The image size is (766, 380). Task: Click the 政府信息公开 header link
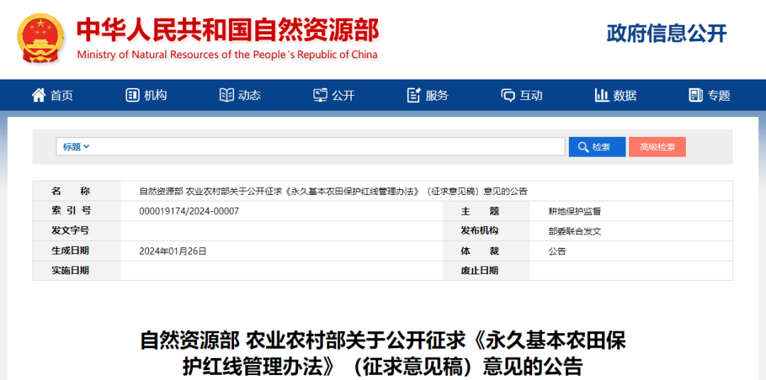click(667, 33)
